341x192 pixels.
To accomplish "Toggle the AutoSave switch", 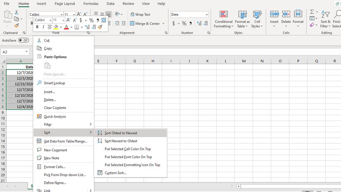I will (24, 40).
